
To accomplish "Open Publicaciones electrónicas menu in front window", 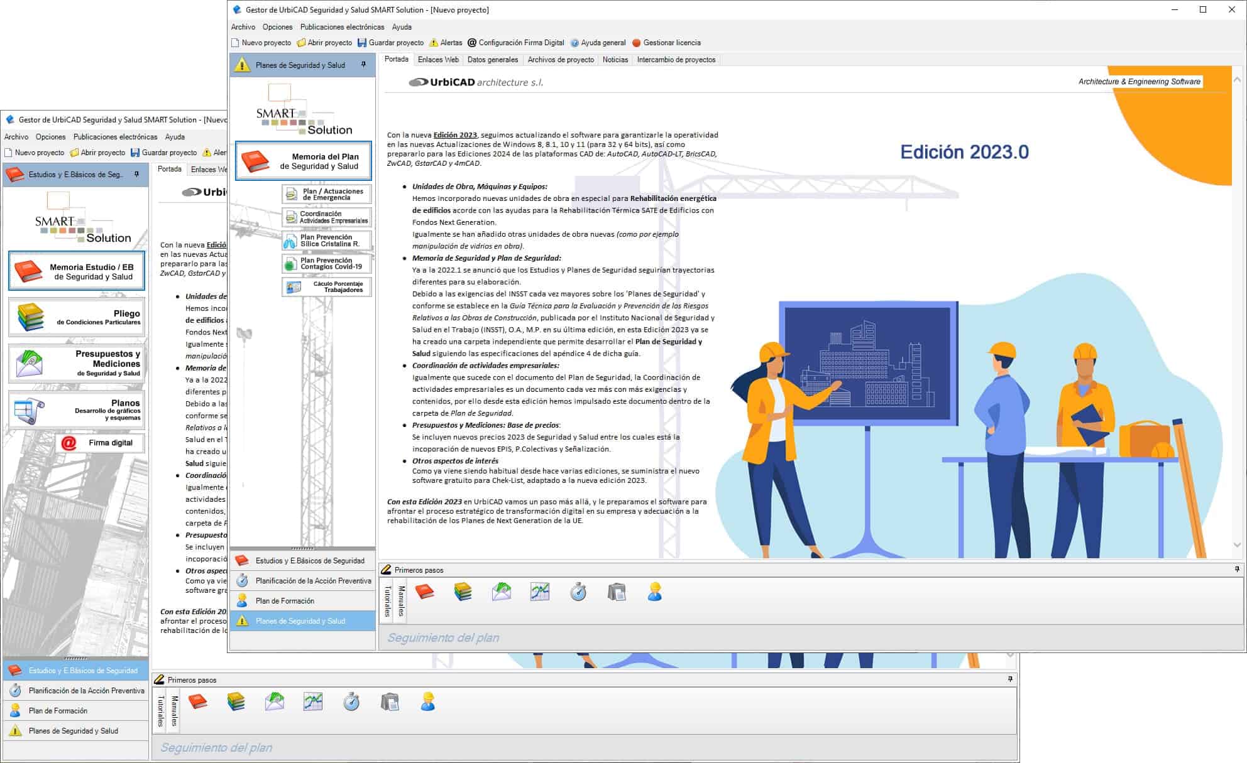I will (342, 27).
